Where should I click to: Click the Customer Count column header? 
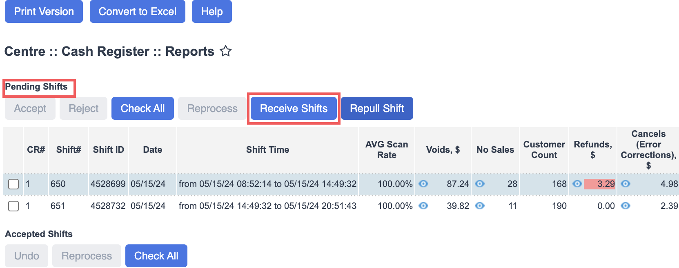point(544,150)
